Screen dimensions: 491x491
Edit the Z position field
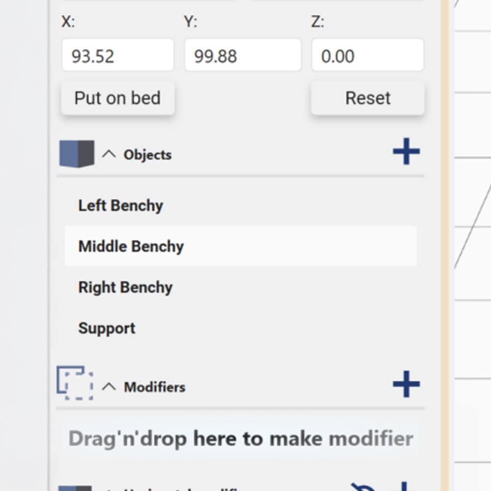point(367,55)
